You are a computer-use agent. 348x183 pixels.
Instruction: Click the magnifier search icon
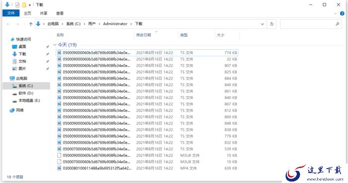coord(338,24)
